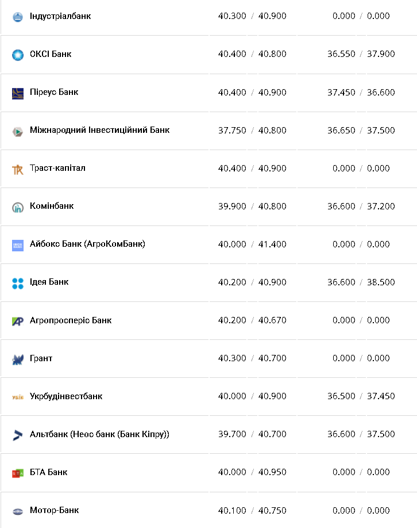Open the Піреус Банк name link
Image resolution: width=417 pixels, height=528 pixels.
click(54, 92)
